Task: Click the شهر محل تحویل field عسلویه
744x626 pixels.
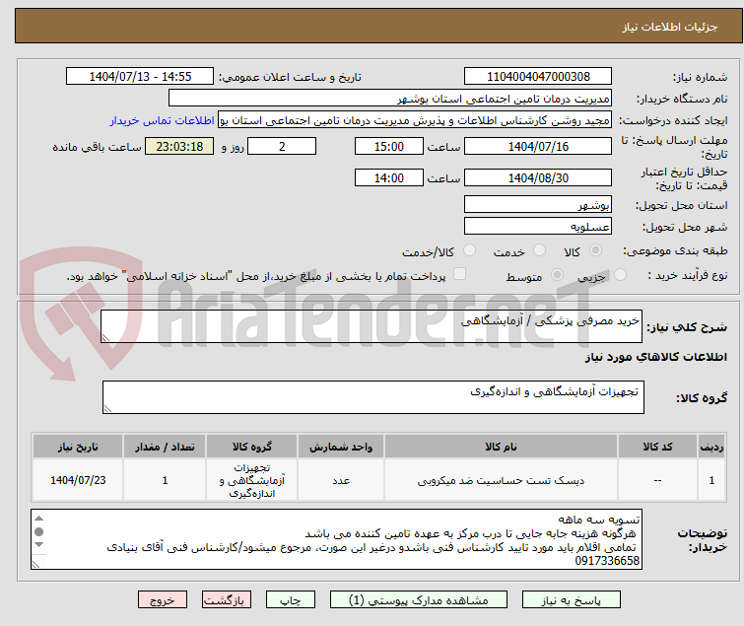Action: pyautogui.click(x=538, y=227)
